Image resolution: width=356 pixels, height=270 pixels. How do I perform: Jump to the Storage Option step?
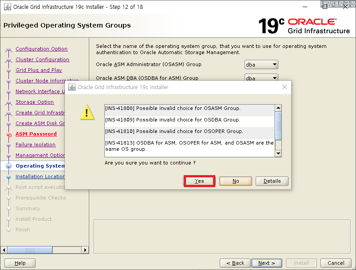click(35, 102)
